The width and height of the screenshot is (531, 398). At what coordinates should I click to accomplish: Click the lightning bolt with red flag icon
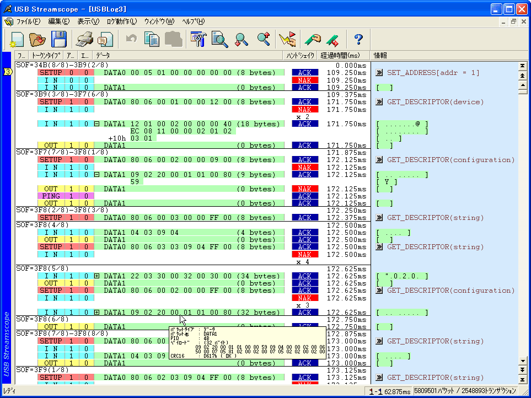point(287,39)
